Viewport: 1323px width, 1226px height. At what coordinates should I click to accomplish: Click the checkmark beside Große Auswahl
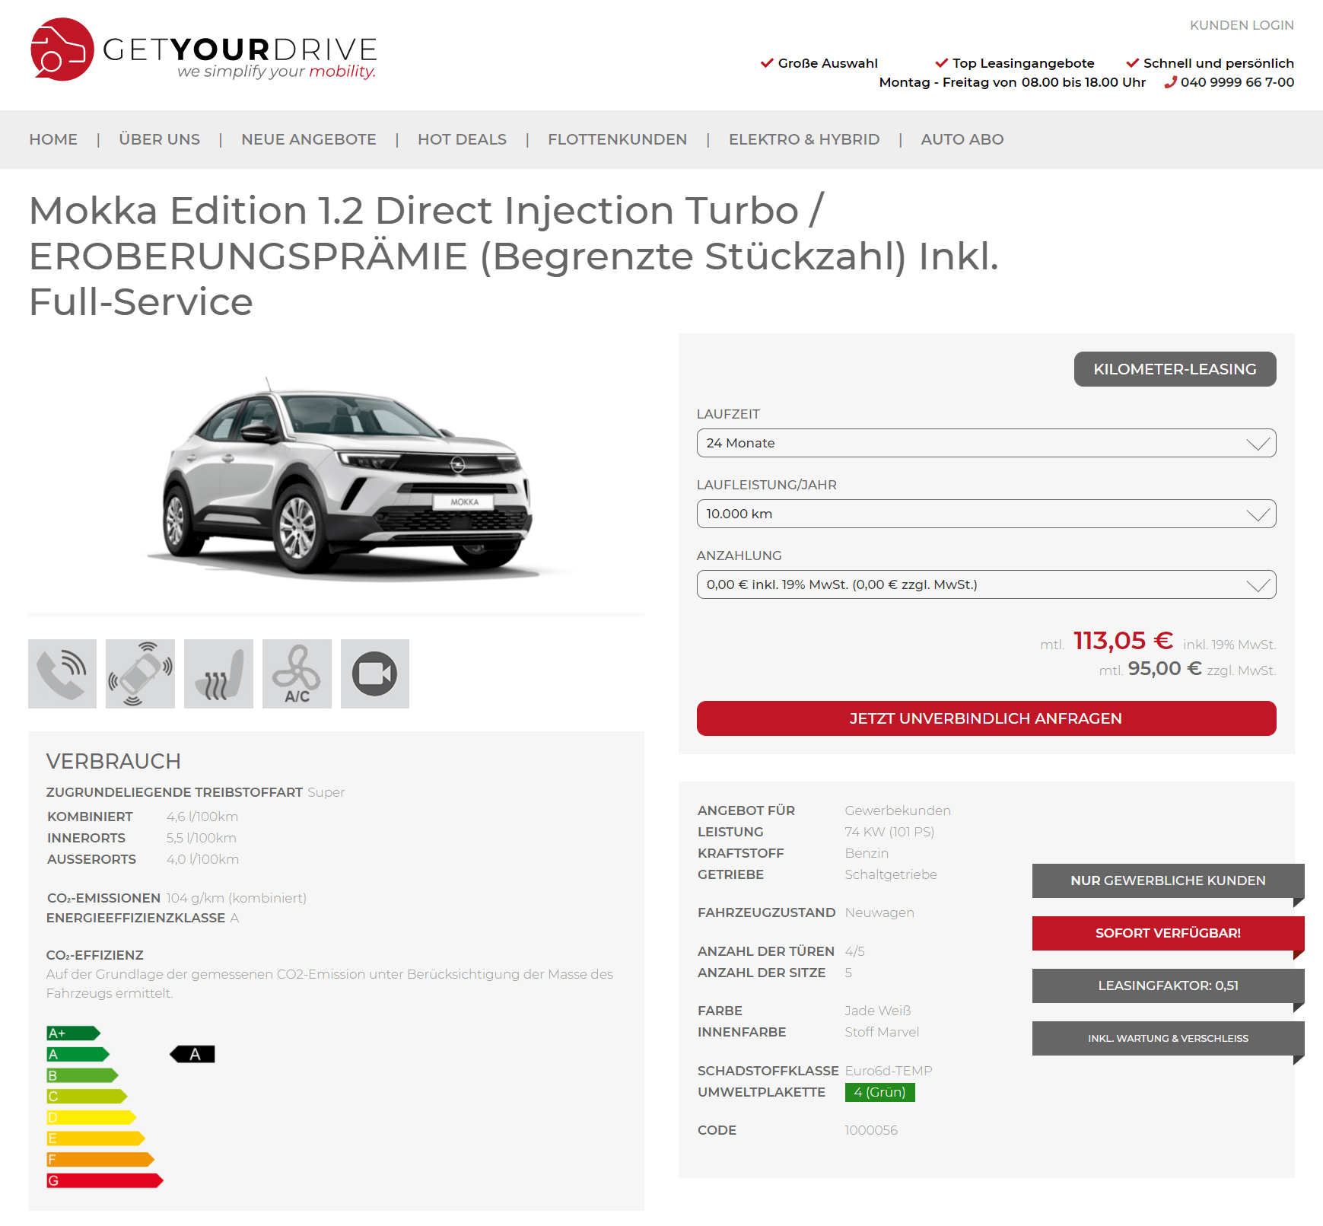[x=767, y=63]
